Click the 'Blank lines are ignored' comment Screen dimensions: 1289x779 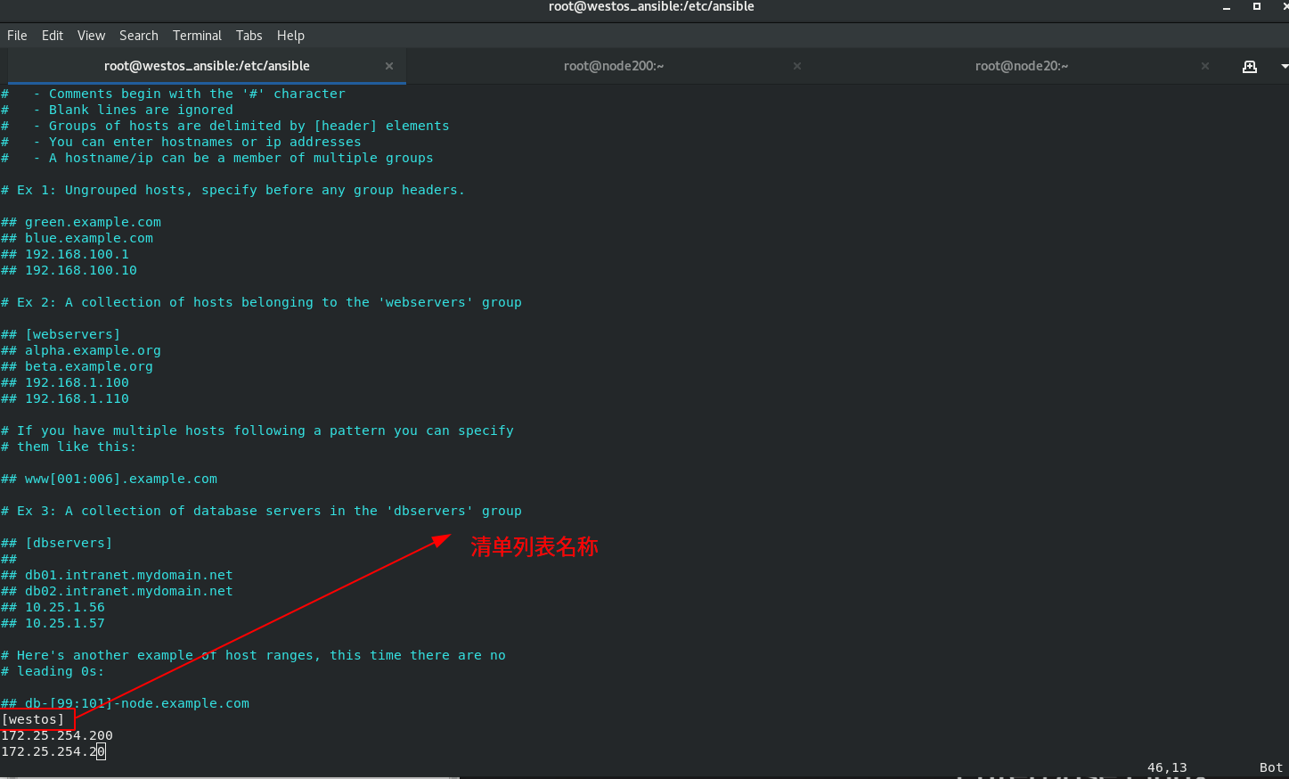118,110
